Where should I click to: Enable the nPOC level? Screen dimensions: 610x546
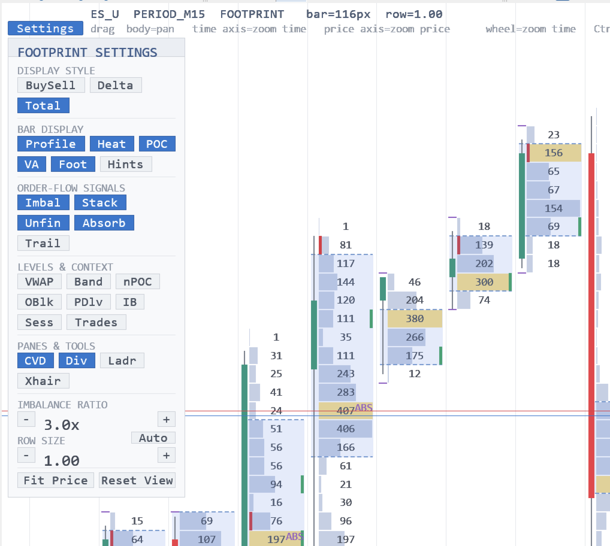click(x=137, y=281)
